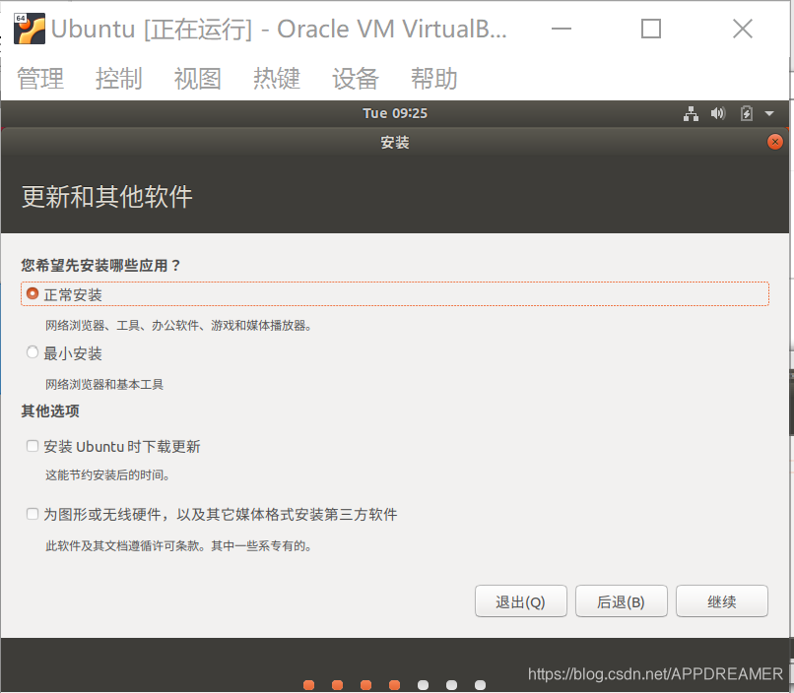Close the installer with the orange X button
Image resolution: width=794 pixels, height=693 pixels.
pyautogui.click(x=774, y=142)
